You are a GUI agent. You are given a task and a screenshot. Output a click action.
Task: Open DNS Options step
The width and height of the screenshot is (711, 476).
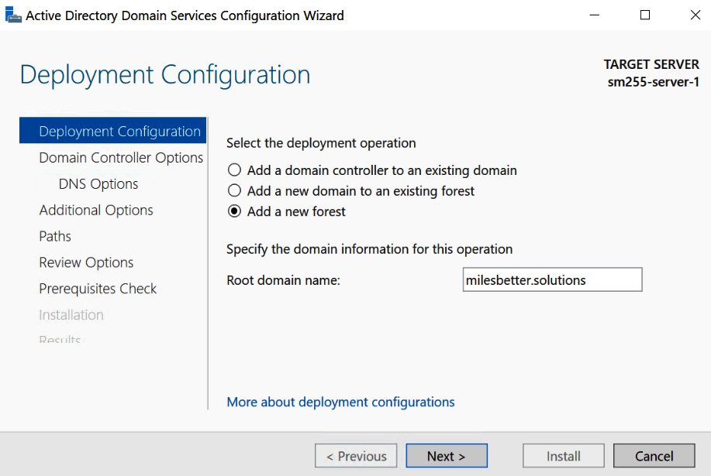tap(98, 183)
